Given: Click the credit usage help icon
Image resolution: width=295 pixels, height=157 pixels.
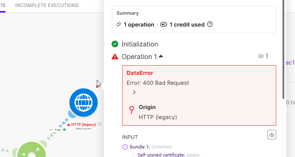Looking at the screenshot, I should tap(210, 25).
